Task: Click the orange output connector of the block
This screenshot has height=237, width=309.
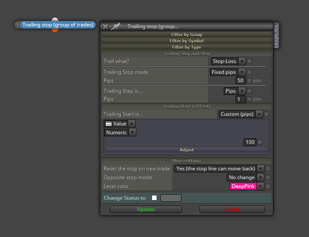Action: [x=55, y=30]
